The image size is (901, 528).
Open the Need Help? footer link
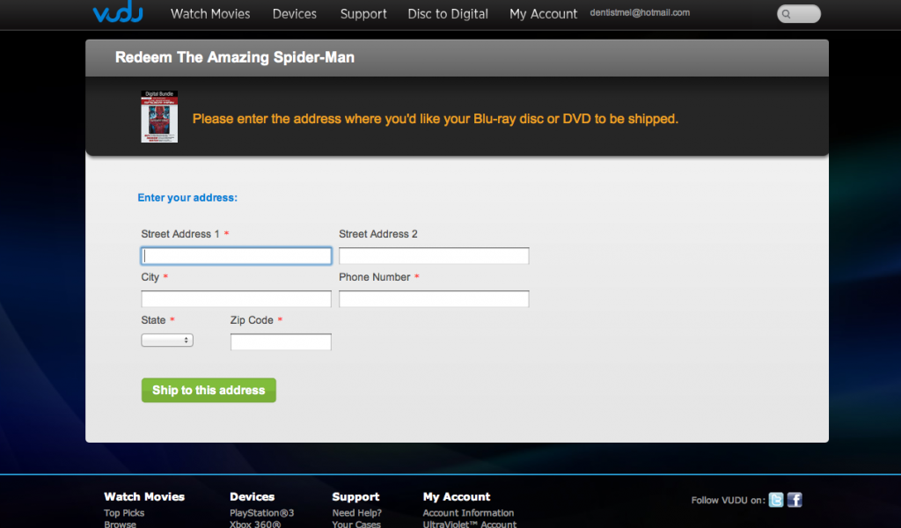tap(357, 513)
